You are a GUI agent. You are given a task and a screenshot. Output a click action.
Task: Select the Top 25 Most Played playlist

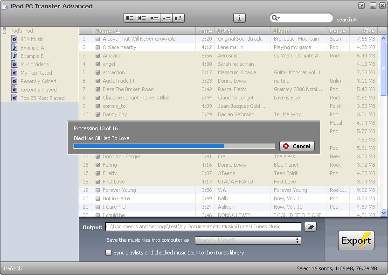[42, 98]
